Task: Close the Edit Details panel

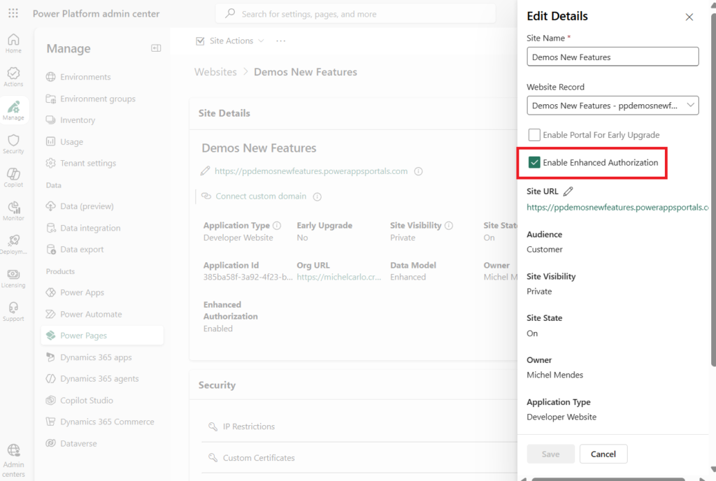Action: click(689, 17)
